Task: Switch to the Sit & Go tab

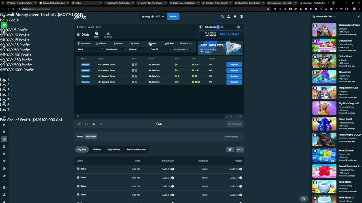Action: [x=169, y=43]
